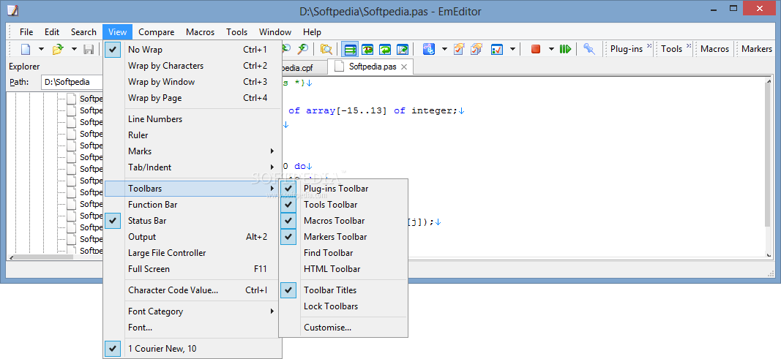Click the Wrap by Page toolbar icon

(x=403, y=49)
